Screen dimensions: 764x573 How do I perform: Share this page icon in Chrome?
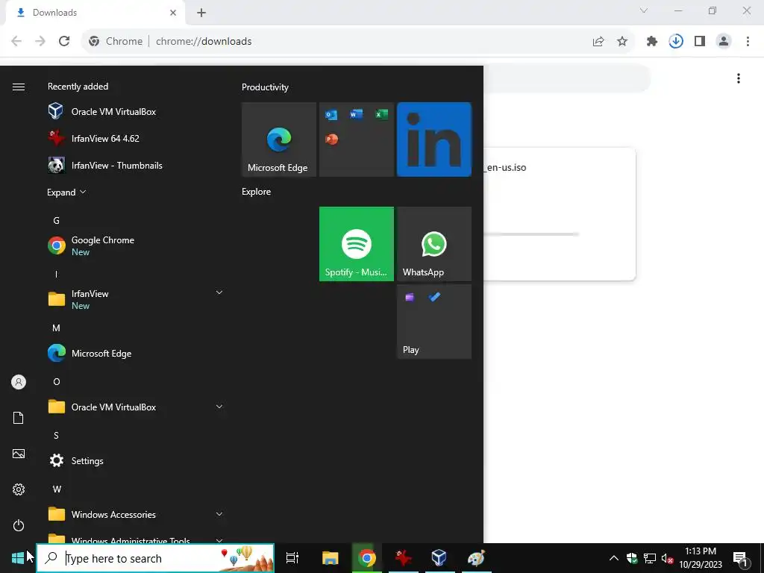click(x=598, y=42)
